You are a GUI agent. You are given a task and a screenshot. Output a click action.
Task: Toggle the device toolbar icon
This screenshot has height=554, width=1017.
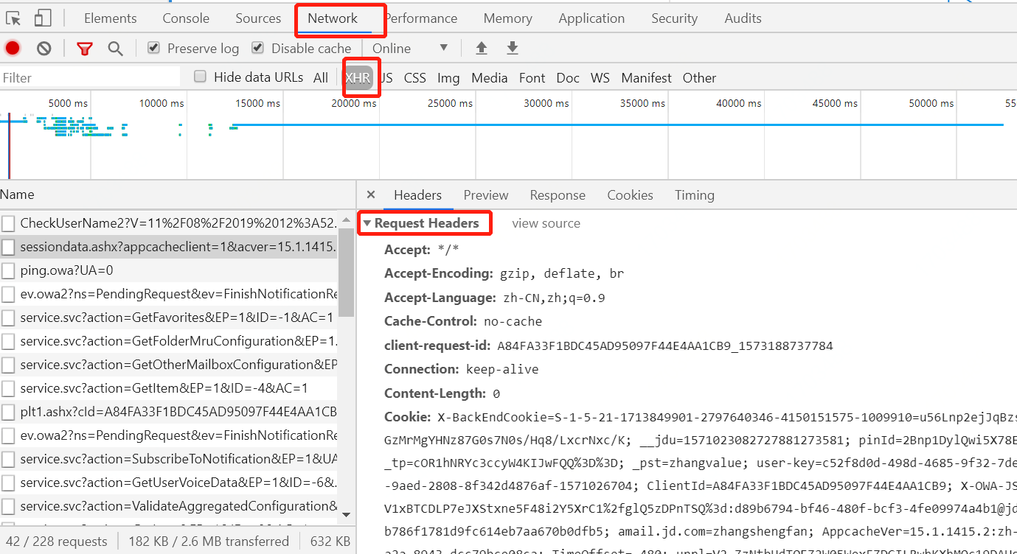click(x=43, y=18)
